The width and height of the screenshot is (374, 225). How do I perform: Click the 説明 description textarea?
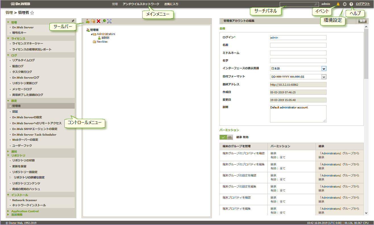pos(298,114)
